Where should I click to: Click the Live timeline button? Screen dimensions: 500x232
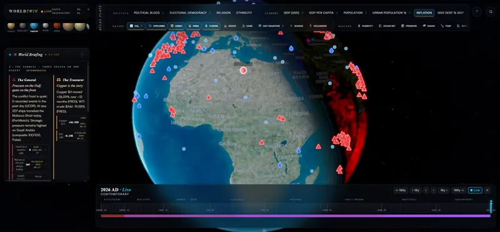coord(475,190)
